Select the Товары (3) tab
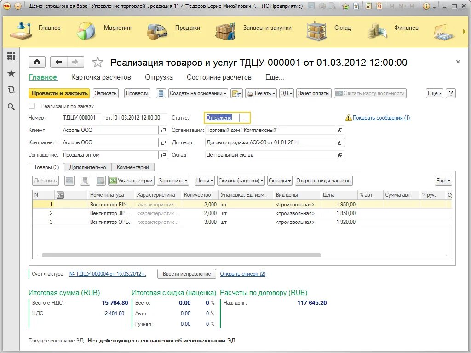This screenshot has height=353, width=471. (x=46, y=167)
